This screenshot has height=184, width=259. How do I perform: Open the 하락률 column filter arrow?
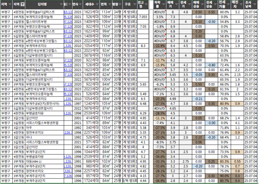pos(164,4)
